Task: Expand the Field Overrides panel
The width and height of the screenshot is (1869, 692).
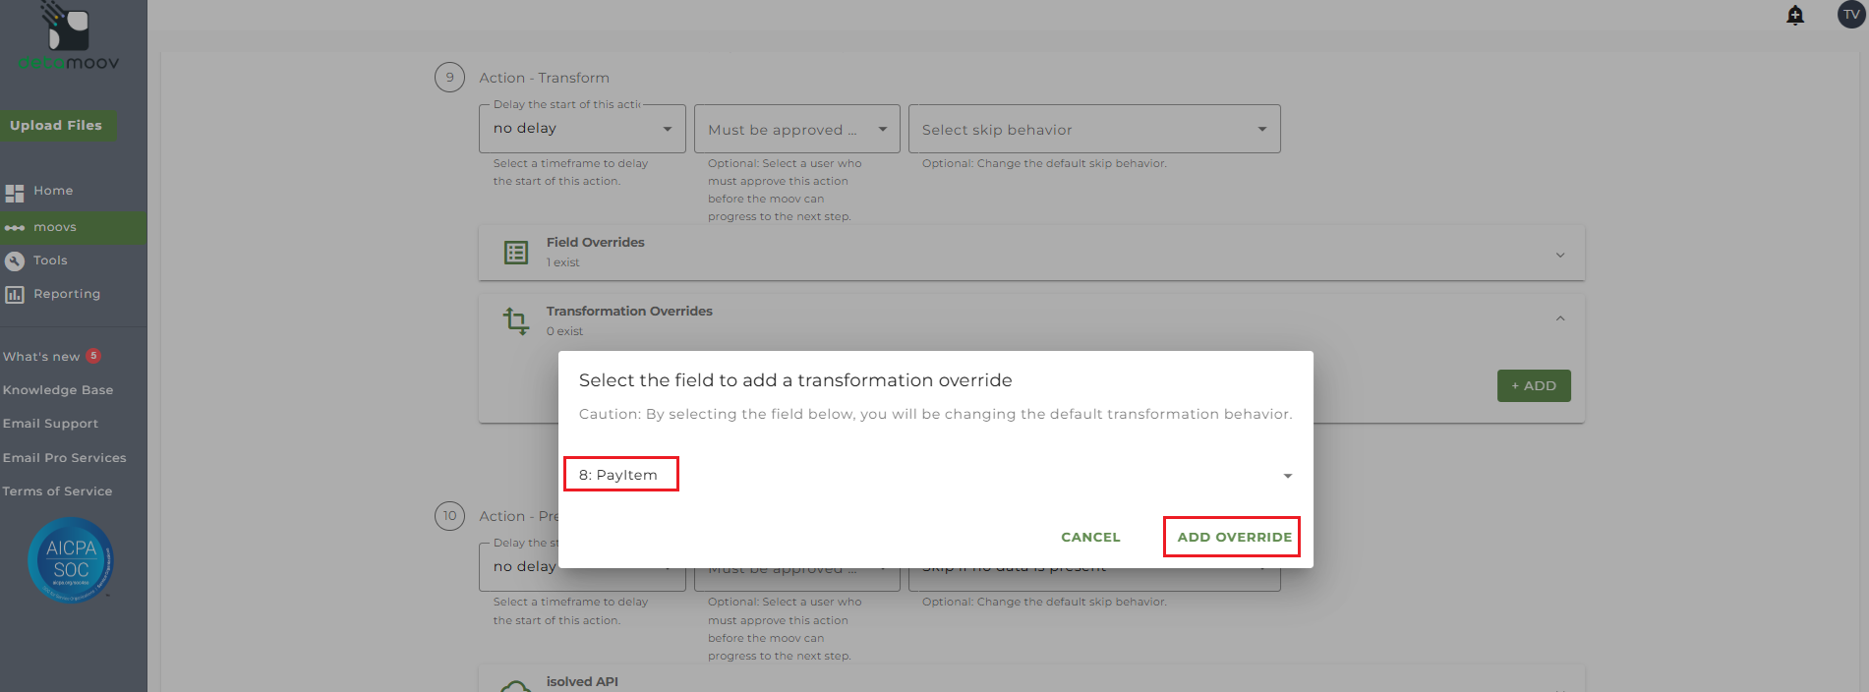Action: tap(1559, 255)
